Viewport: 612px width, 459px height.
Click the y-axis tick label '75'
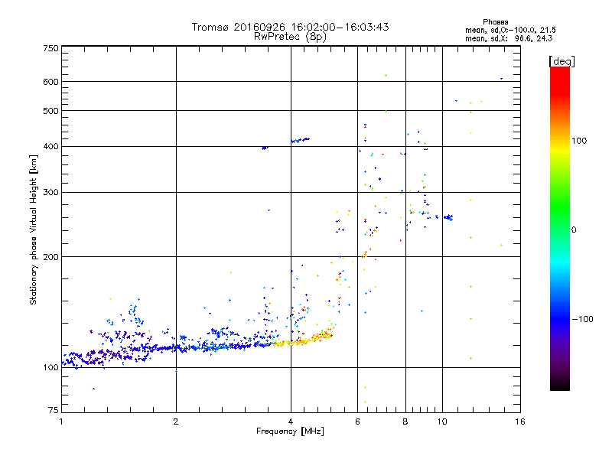[x=54, y=410]
